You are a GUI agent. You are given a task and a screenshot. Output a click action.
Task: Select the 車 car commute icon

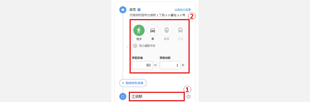tap(153, 30)
